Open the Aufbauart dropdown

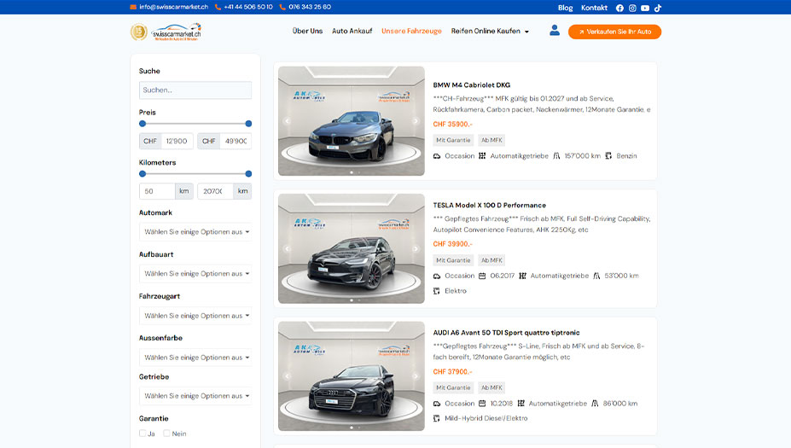pos(195,274)
